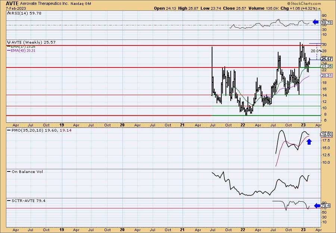Open the ©StockCharts.com attribution link
Image resolution: width=336 pixels, height=233 pixels.
click(x=304, y=3)
